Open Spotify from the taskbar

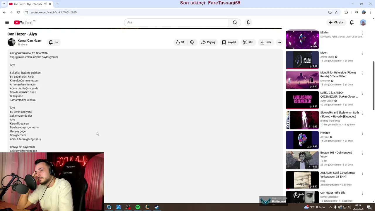pos(138,207)
